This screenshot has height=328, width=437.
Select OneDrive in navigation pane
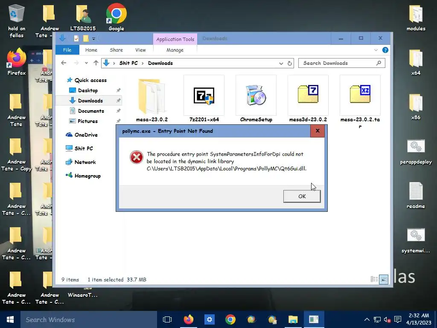click(86, 135)
